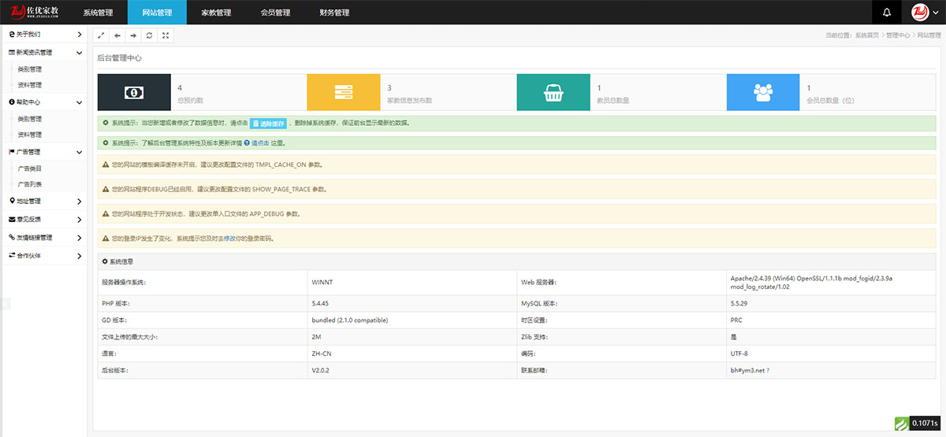Screen dimensions: 946x437
Task: Open 类别管理 under 帮助中心
Action: [30, 119]
